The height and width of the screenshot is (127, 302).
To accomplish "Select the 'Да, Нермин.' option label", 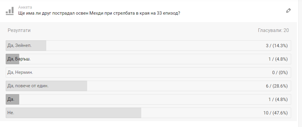I will click(x=20, y=72).
